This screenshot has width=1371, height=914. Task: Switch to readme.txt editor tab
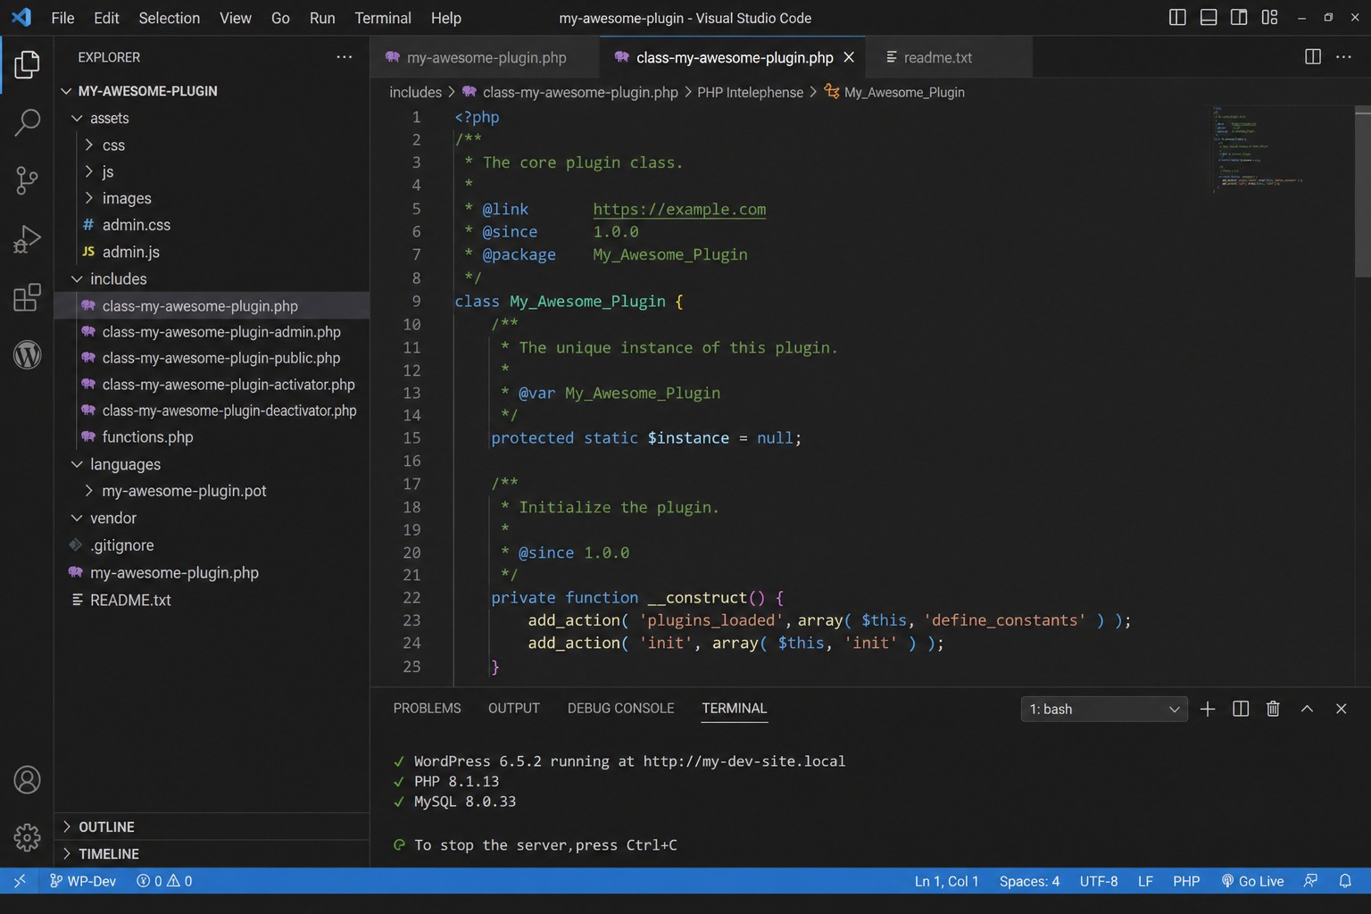pyautogui.click(x=948, y=57)
